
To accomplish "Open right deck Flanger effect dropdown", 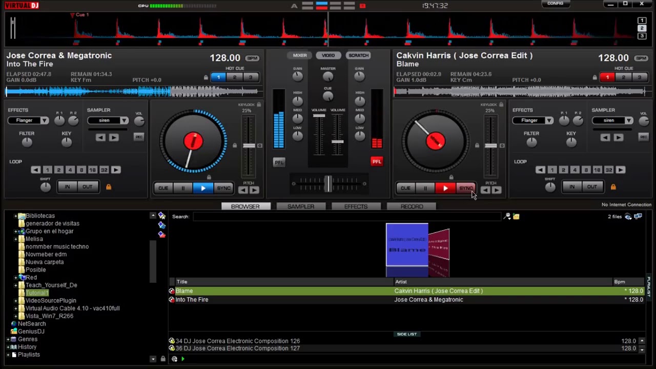I will (x=549, y=120).
